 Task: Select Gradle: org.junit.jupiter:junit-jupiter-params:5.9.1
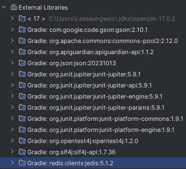click(x=96, y=108)
